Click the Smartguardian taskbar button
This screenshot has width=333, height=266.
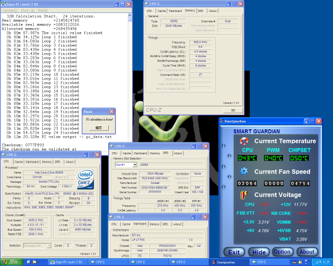pos(228,262)
